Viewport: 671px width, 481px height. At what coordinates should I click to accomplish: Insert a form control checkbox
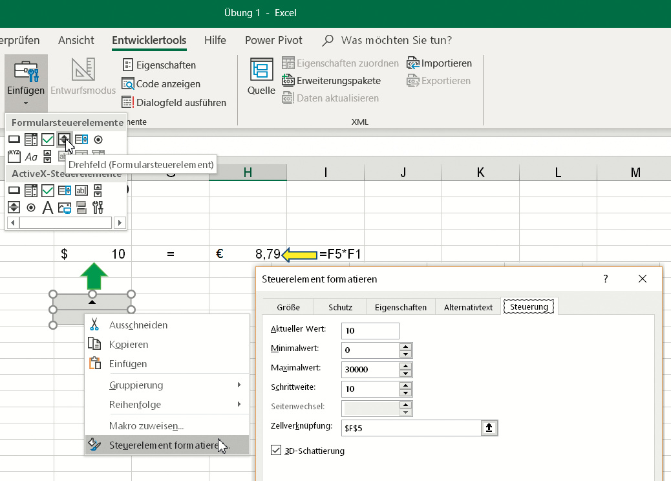pyautogui.click(x=47, y=139)
